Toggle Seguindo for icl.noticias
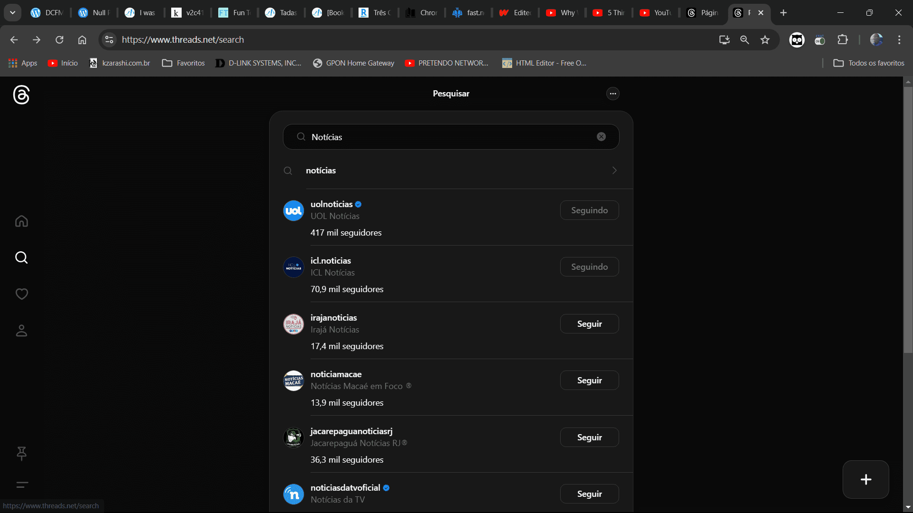The width and height of the screenshot is (913, 513). coord(589,267)
